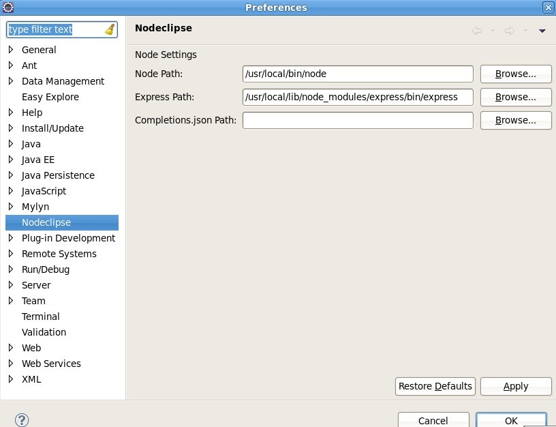Expand the Plug-in Development node
556x427 pixels.
pyautogui.click(x=11, y=238)
